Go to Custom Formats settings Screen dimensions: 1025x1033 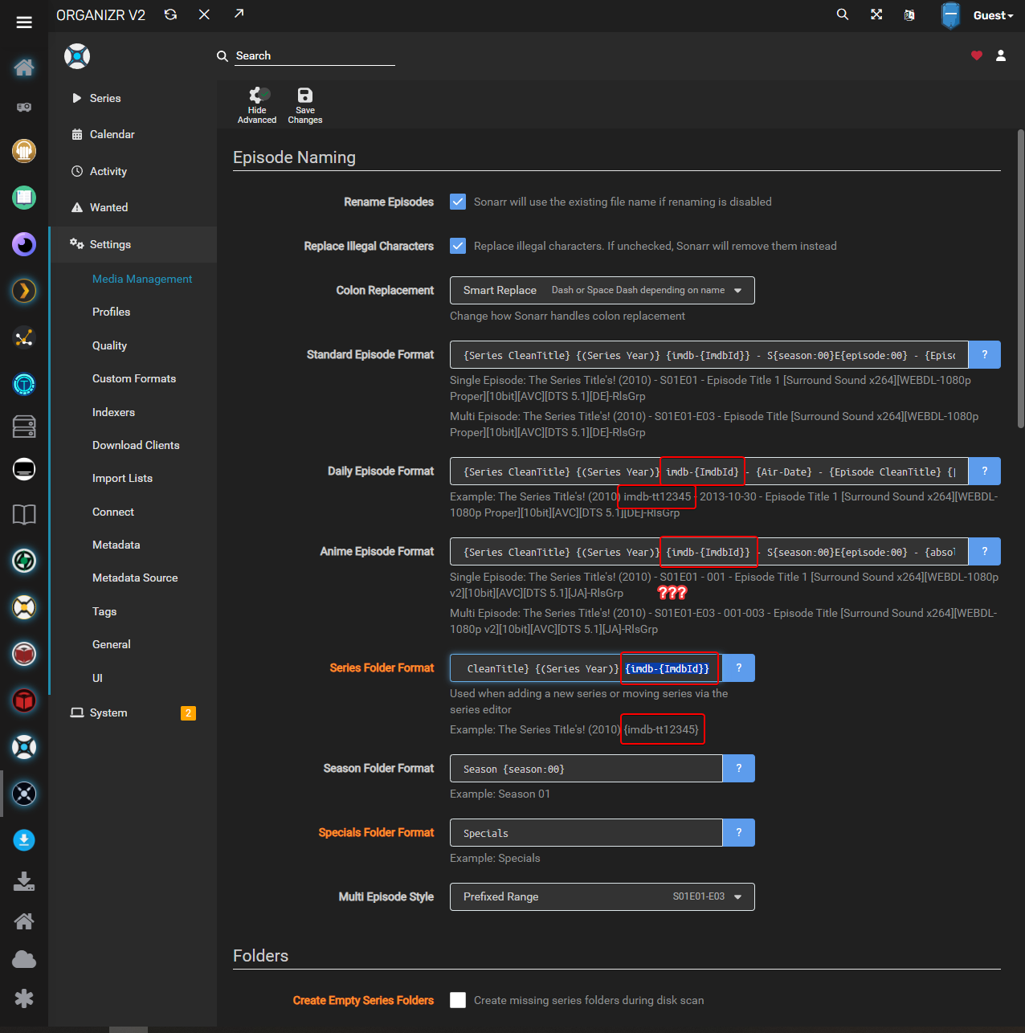point(134,378)
